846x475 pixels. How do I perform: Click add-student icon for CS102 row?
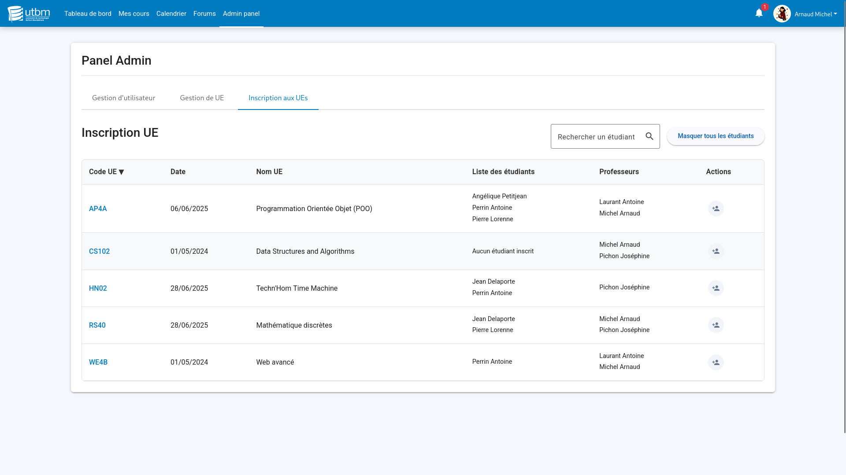[x=716, y=251]
